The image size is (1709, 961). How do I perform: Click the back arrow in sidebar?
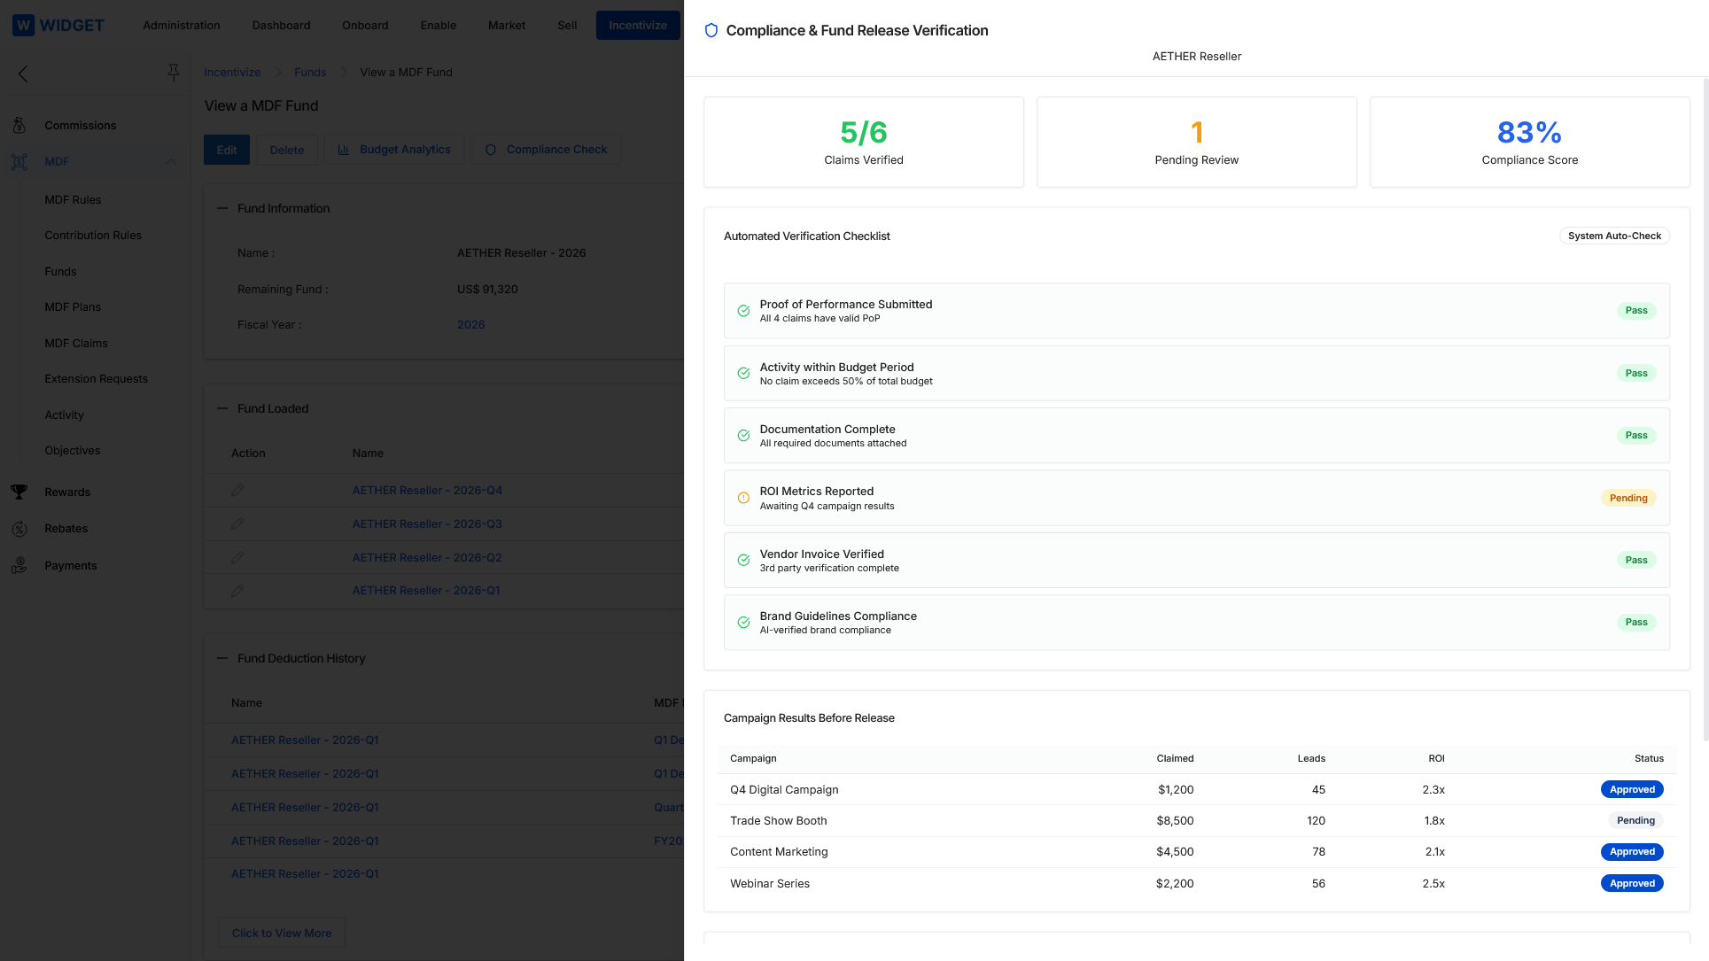click(23, 74)
